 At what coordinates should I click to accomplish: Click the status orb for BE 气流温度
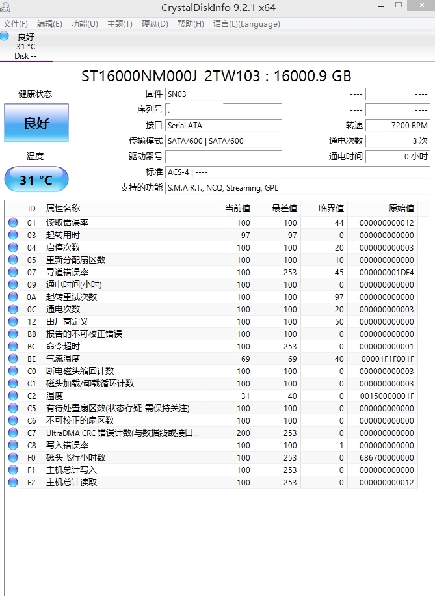coord(13,359)
